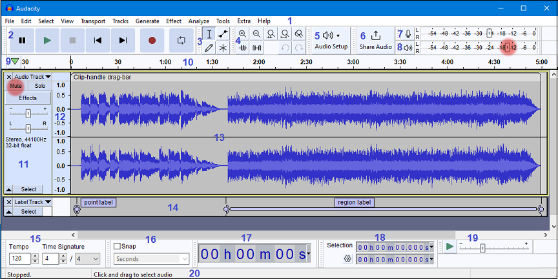Click the playback level slider handle
Viewport: 558px width, 279px height.
tap(508, 47)
